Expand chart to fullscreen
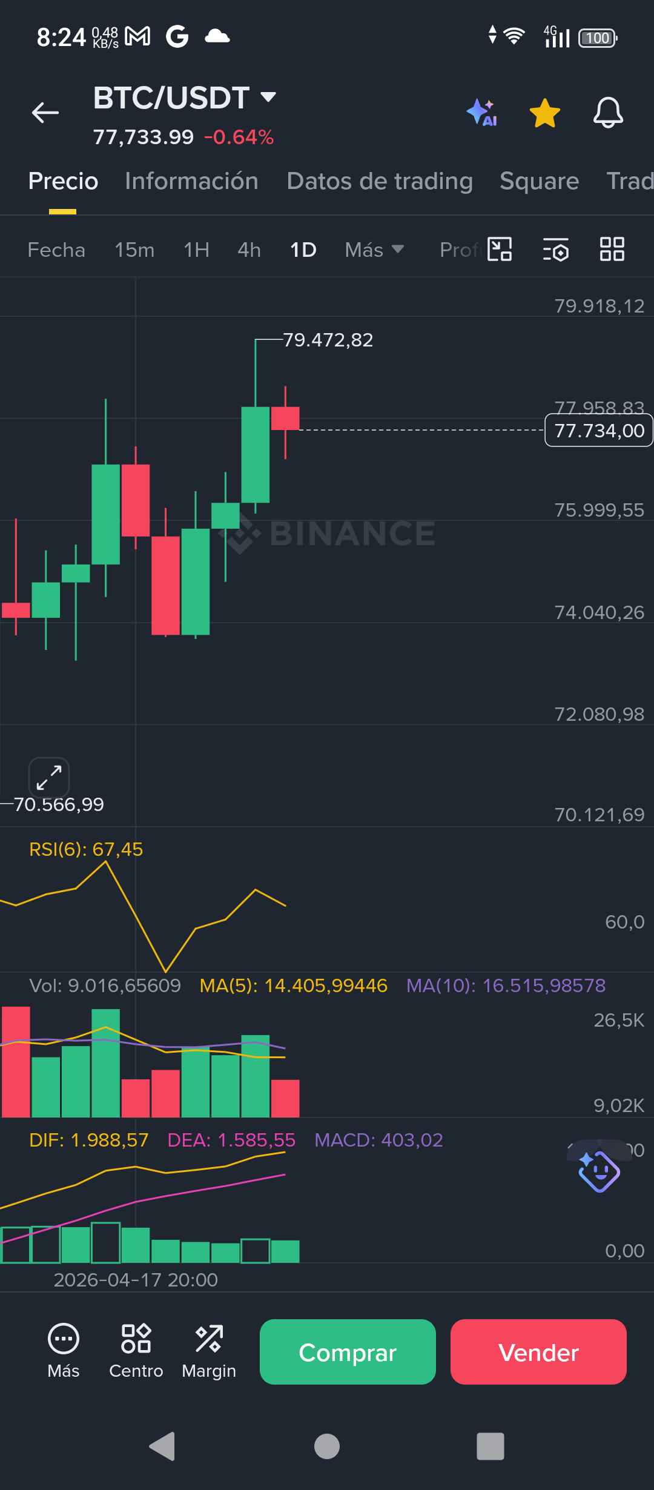 [49, 778]
